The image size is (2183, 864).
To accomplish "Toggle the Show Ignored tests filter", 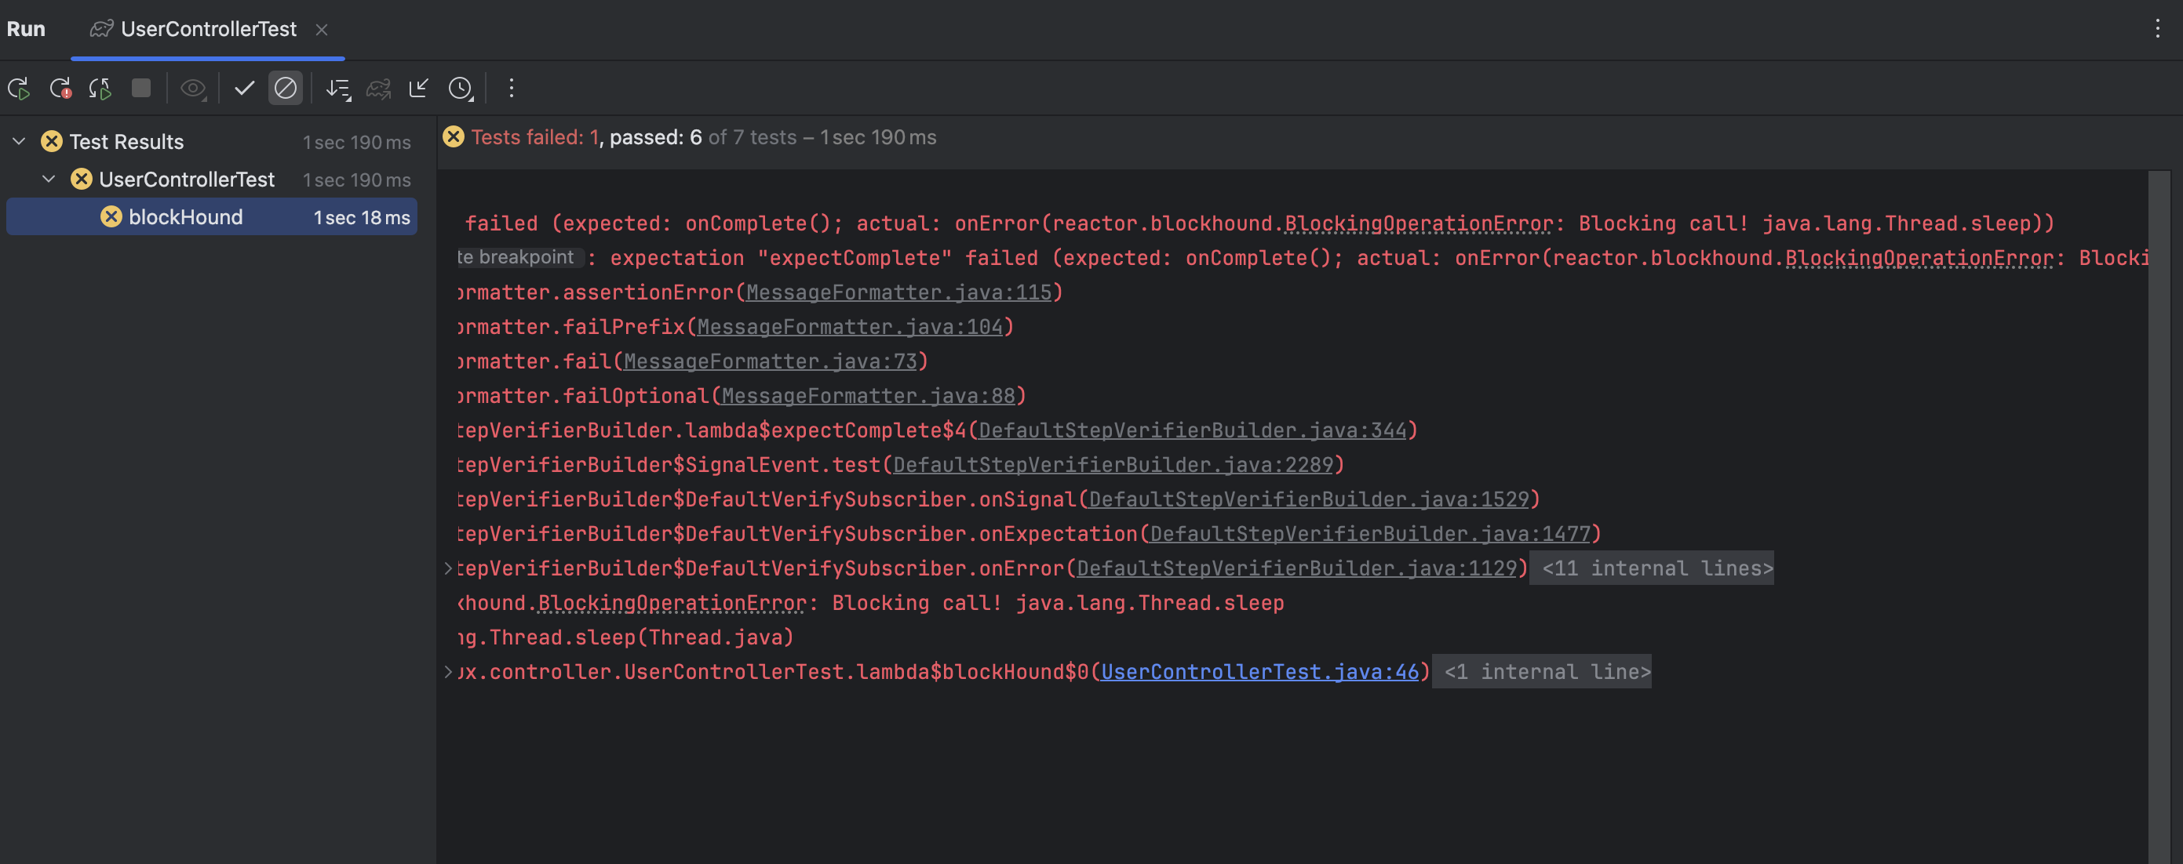I will [286, 88].
